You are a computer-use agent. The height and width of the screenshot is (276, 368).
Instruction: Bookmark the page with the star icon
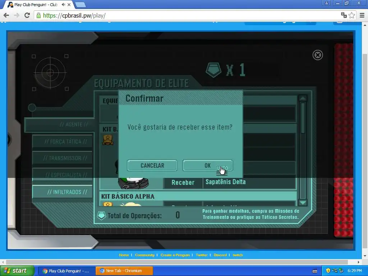click(x=351, y=15)
